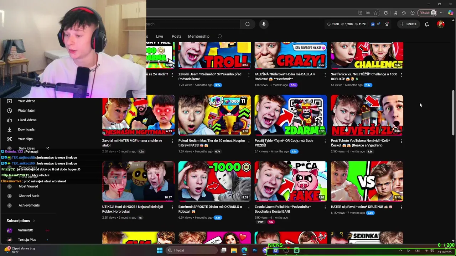456x256 pixels.
Task: Open the Zavolal Jsem Policii Na Podvodníka video title
Action: coord(283,209)
